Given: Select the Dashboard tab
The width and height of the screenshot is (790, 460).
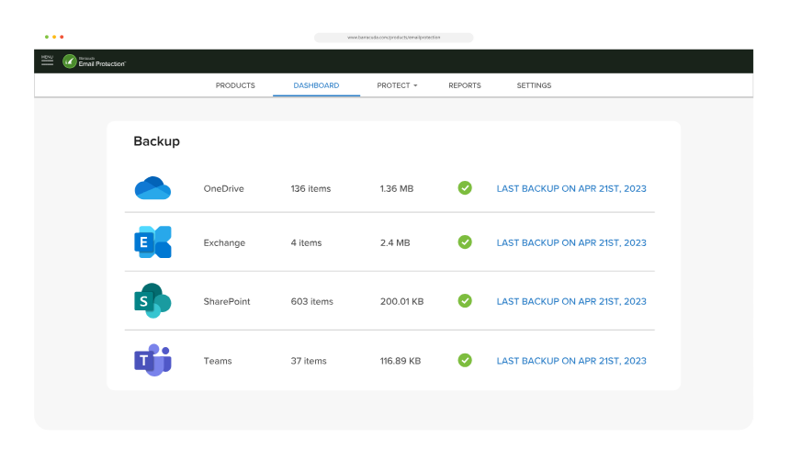Looking at the screenshot, I should coord(316,85).
